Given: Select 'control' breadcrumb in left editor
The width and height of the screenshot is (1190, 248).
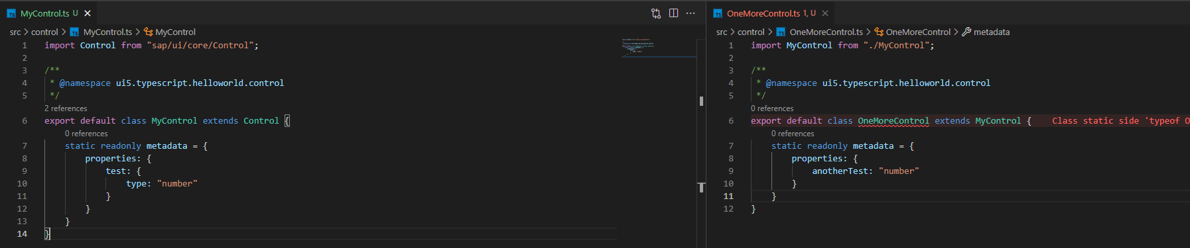Looking at the screenshot, I should coord(44,32).
